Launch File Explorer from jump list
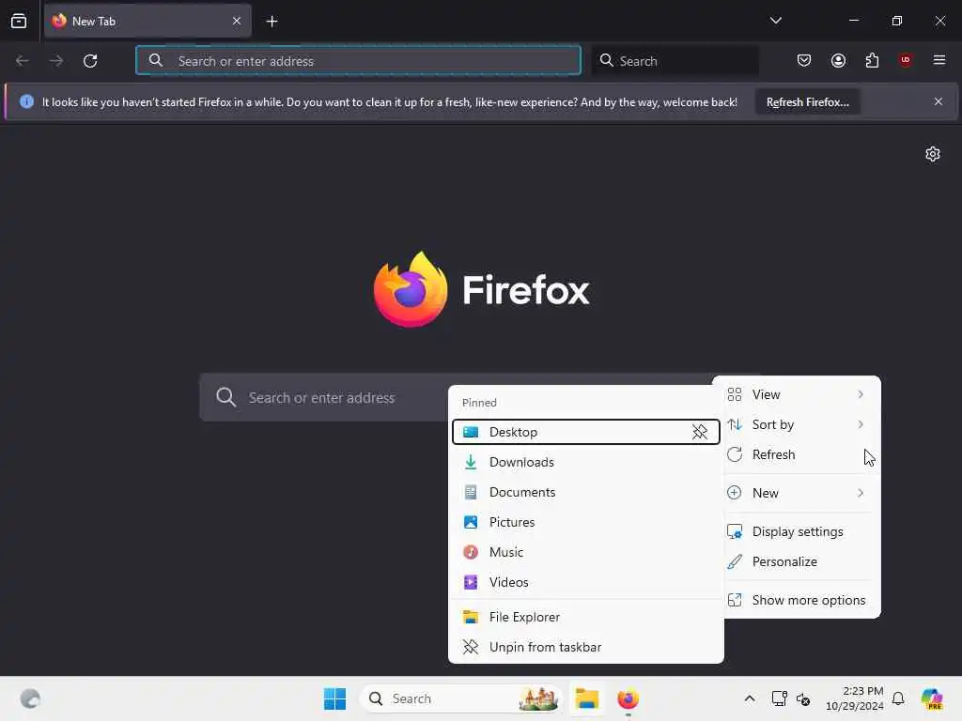The image size is (962, 721). click(586, 617)
